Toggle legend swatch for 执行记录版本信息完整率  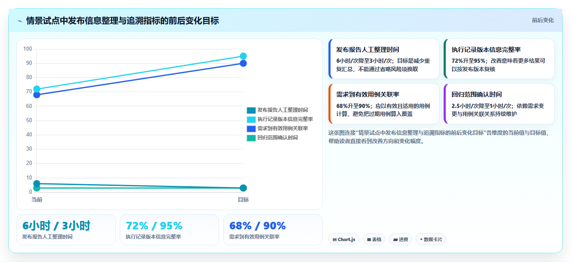(251, 119)
